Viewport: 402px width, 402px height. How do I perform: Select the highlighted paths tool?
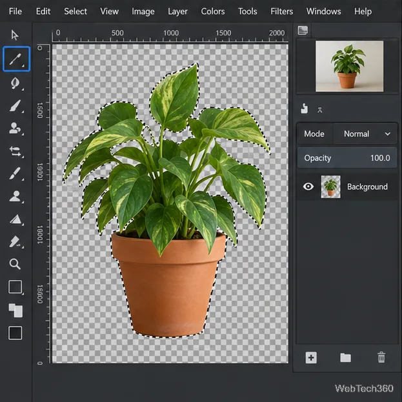click(16, 59)
